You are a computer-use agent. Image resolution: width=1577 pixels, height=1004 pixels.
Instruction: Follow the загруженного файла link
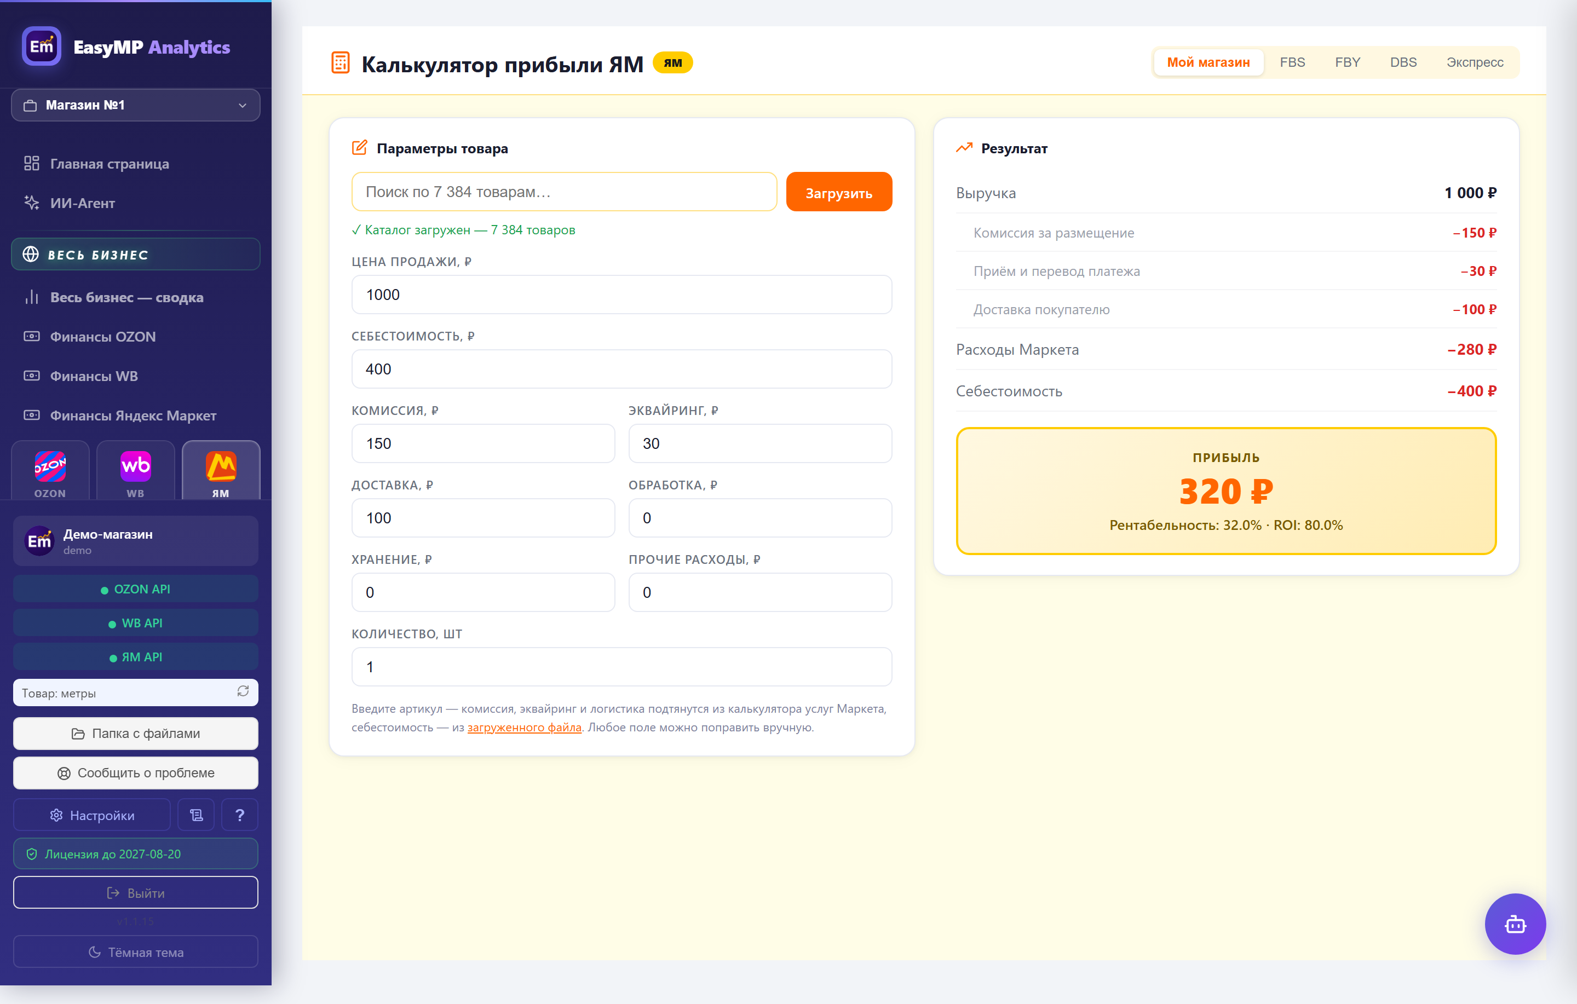525,727
